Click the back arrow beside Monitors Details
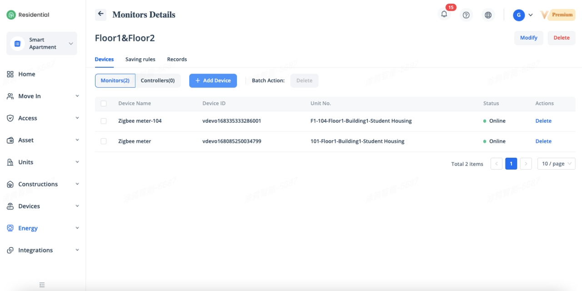 [100, 15]
